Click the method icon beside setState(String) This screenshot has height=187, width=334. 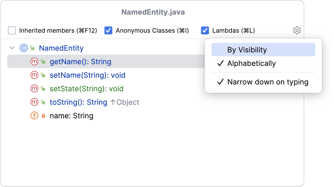click(34, 89)
